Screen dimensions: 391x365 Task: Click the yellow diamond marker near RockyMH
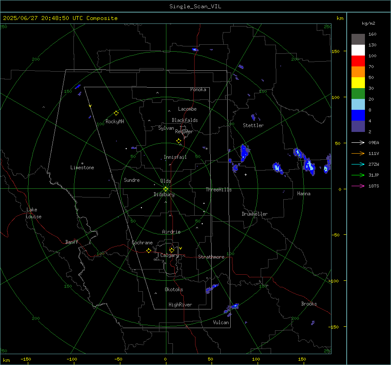coord(116,113)
